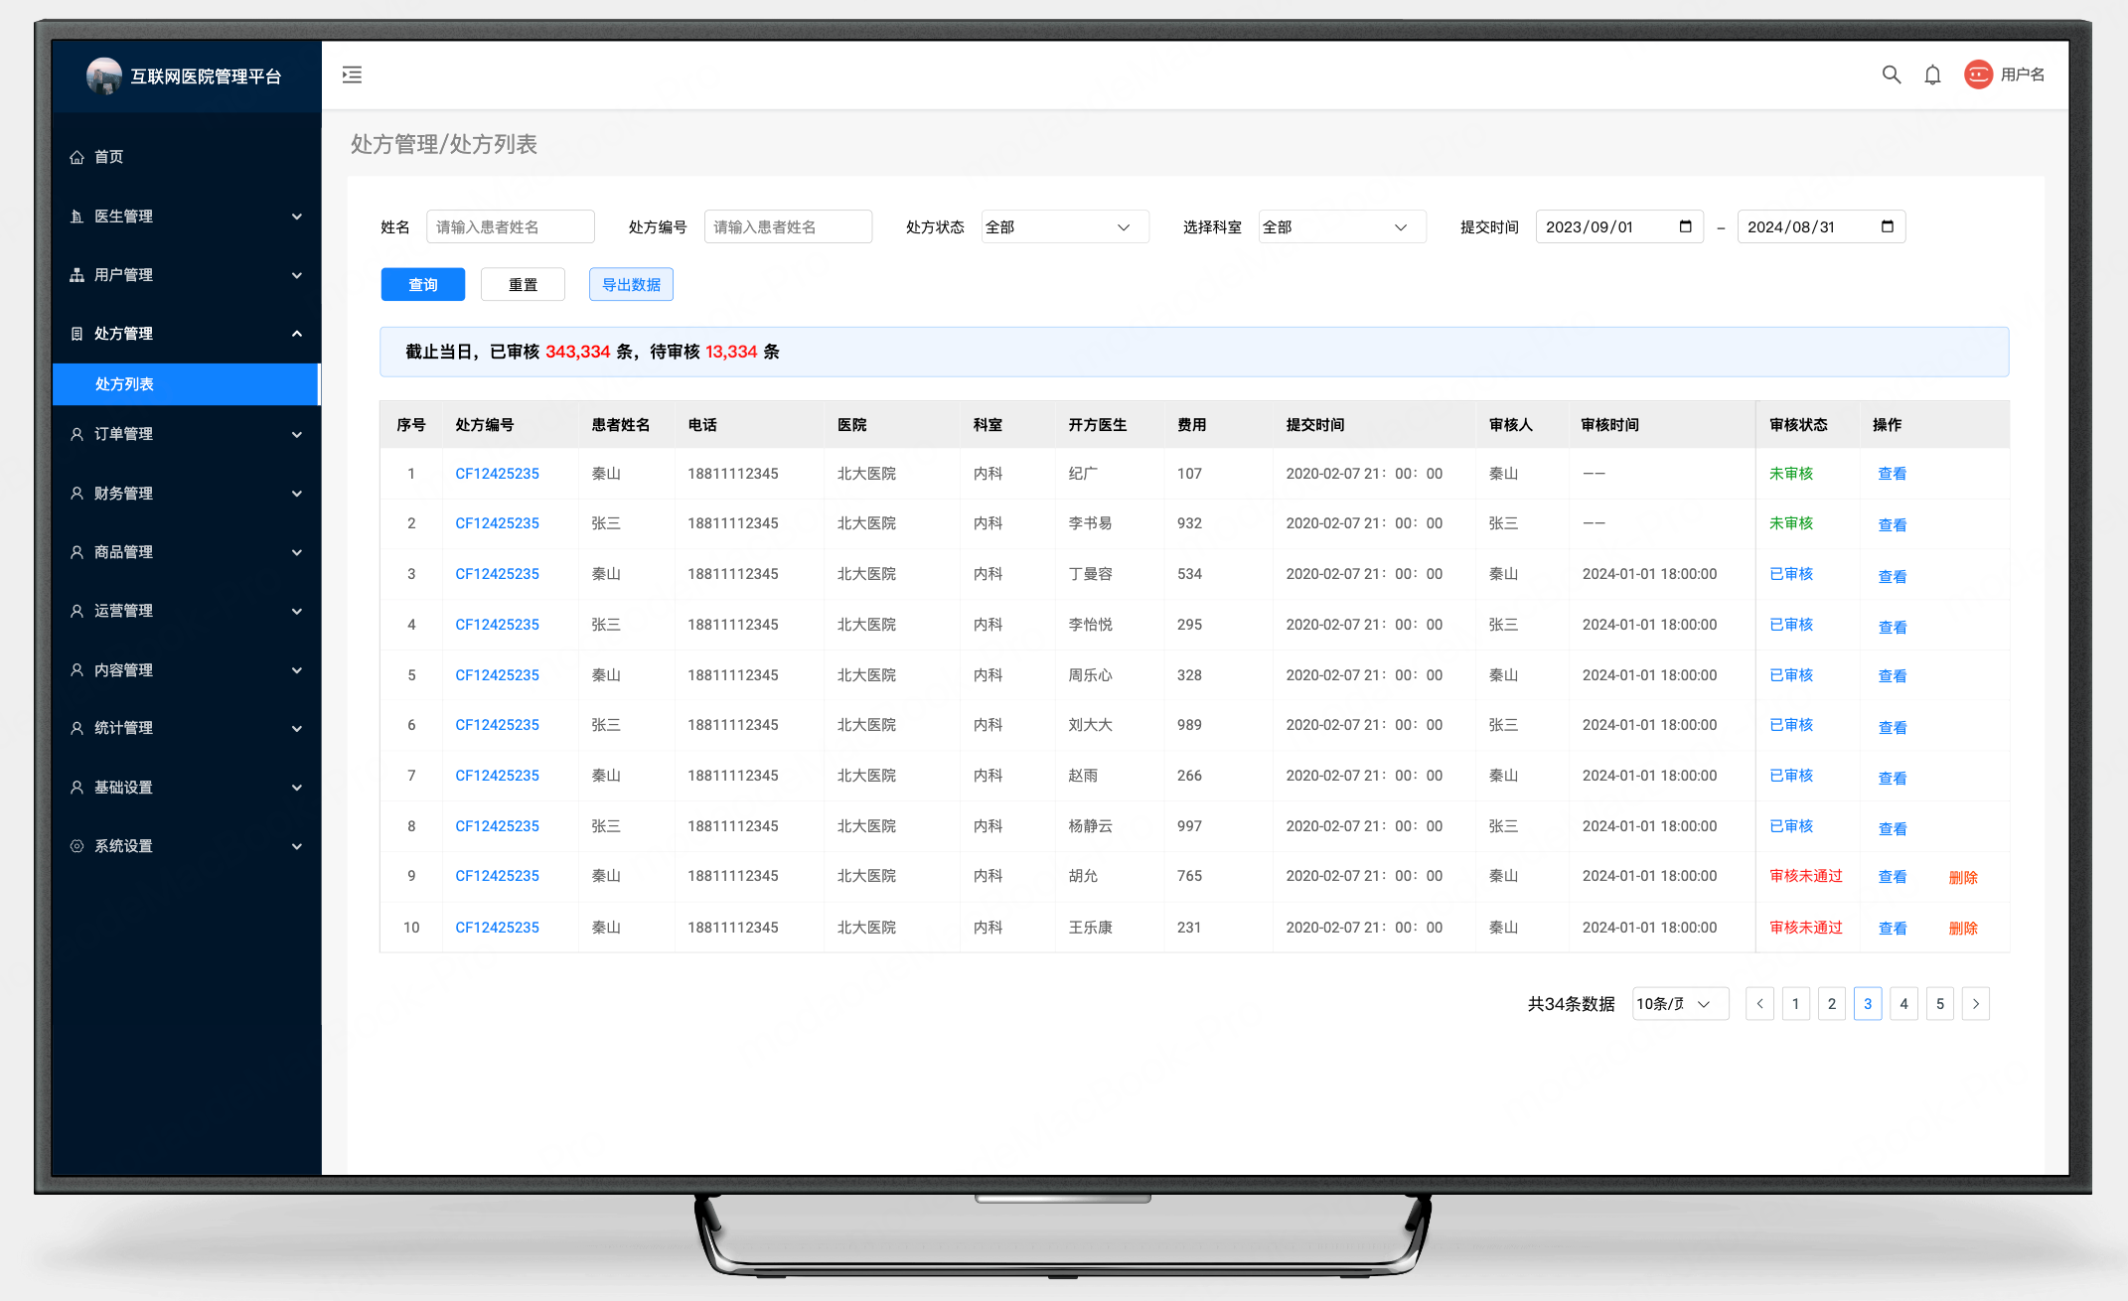
Task: Click the end date 2024/08/31 field
Action: (x=1821, y=226)
